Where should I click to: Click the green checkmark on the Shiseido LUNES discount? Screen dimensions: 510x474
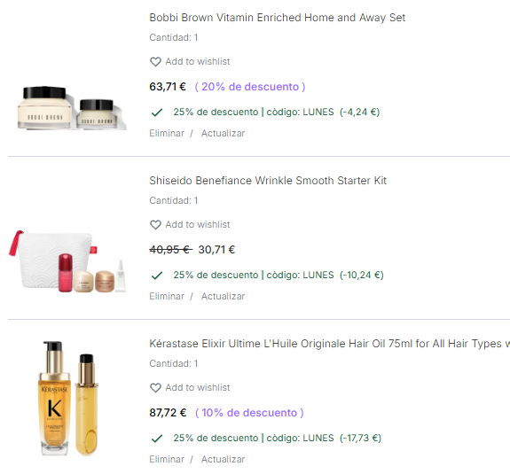pyautogui.click(x=157, y=276)
